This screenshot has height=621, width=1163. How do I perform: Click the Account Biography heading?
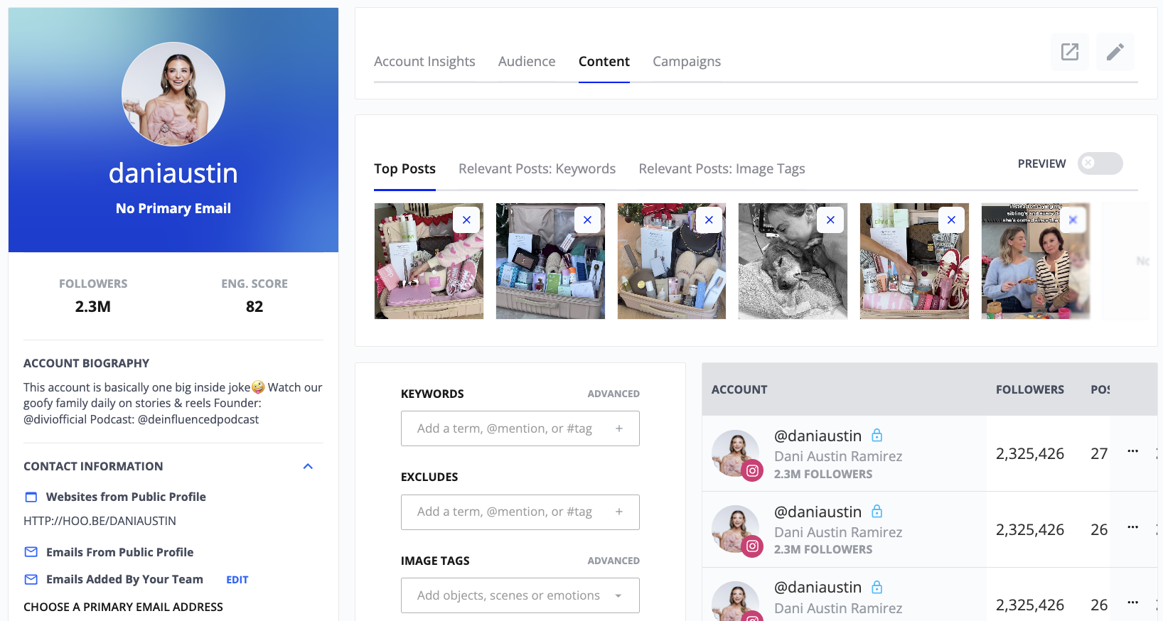pos(86,363)
